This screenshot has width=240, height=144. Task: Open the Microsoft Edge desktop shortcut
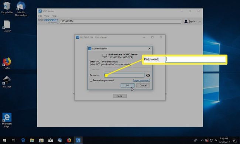click(7, 120)
